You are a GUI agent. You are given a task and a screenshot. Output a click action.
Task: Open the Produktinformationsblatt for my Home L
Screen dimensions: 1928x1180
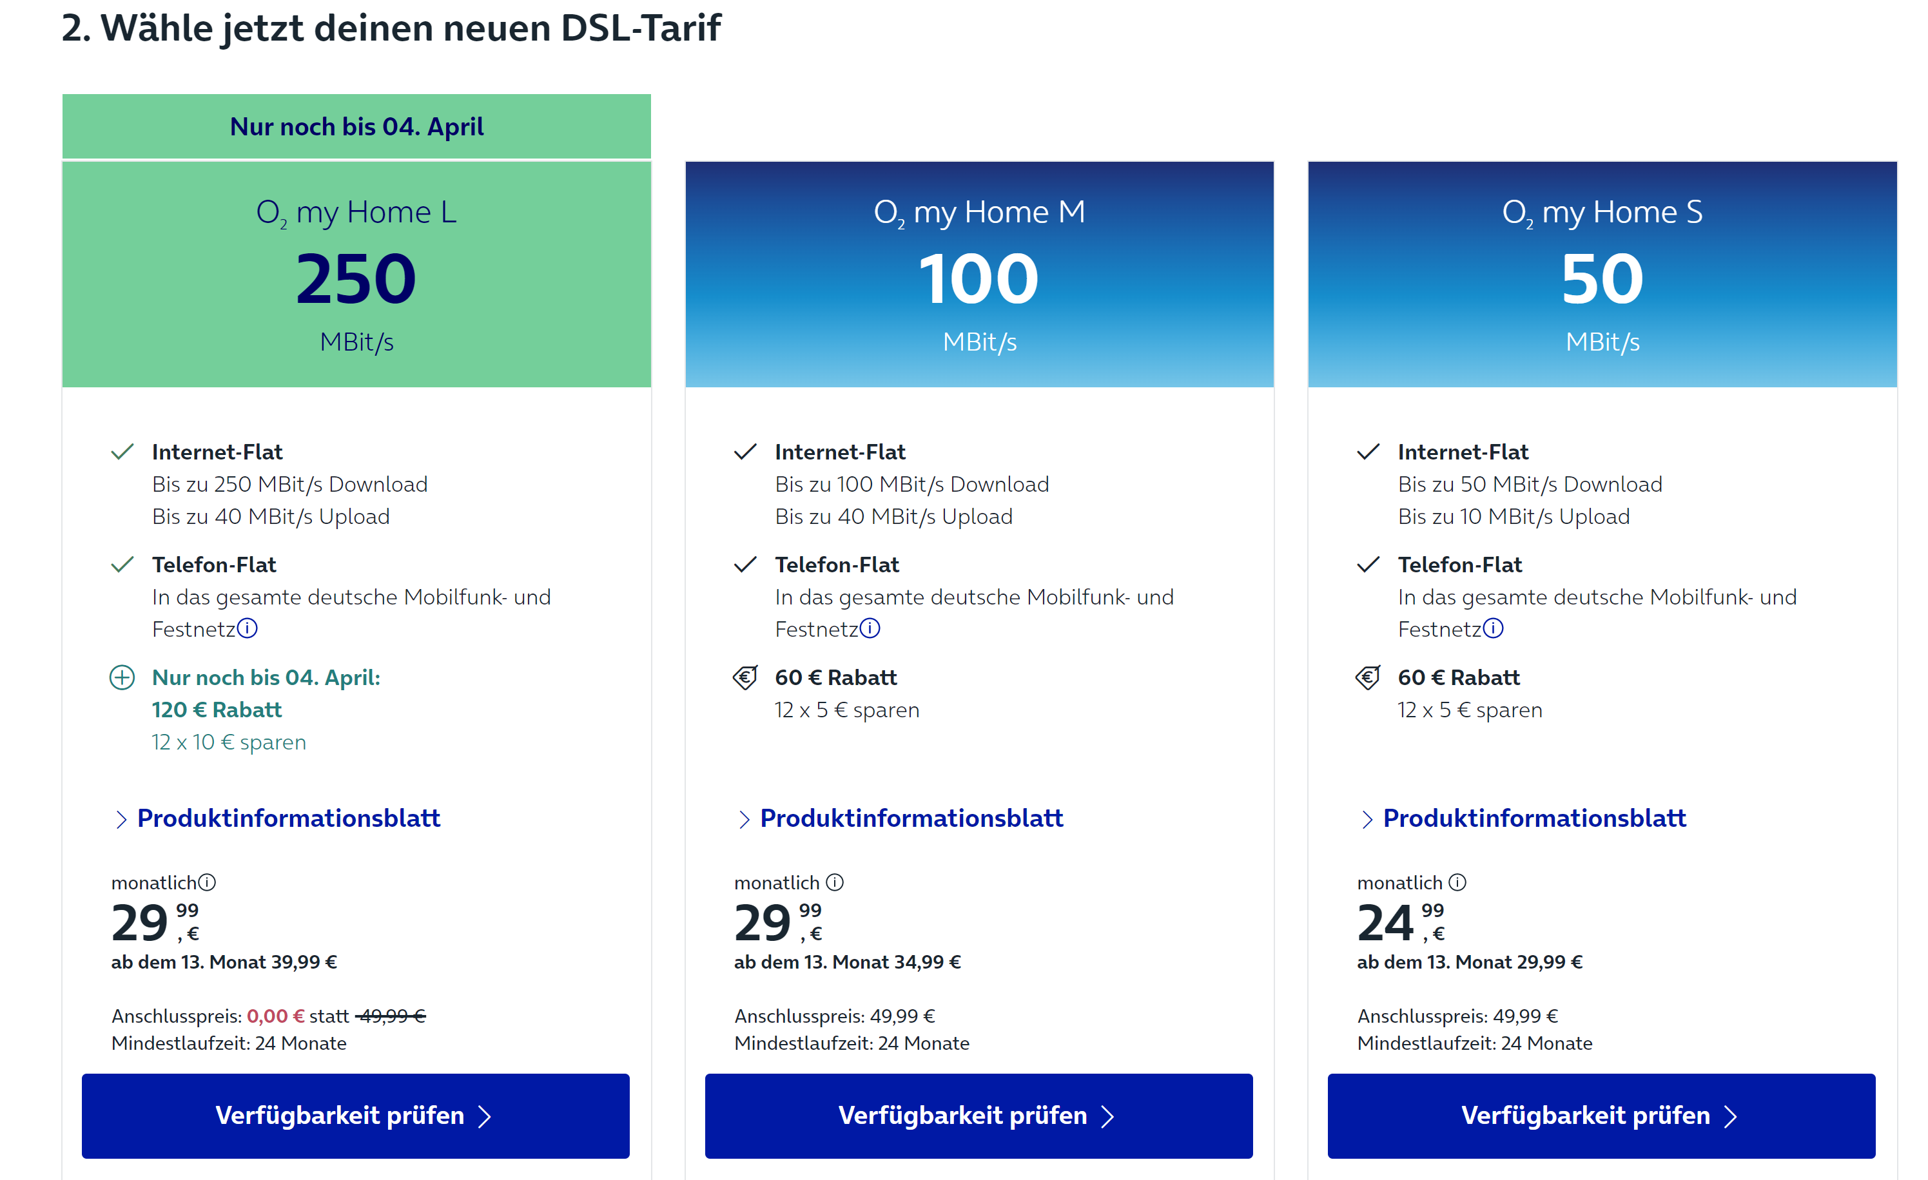coord(289,818)
